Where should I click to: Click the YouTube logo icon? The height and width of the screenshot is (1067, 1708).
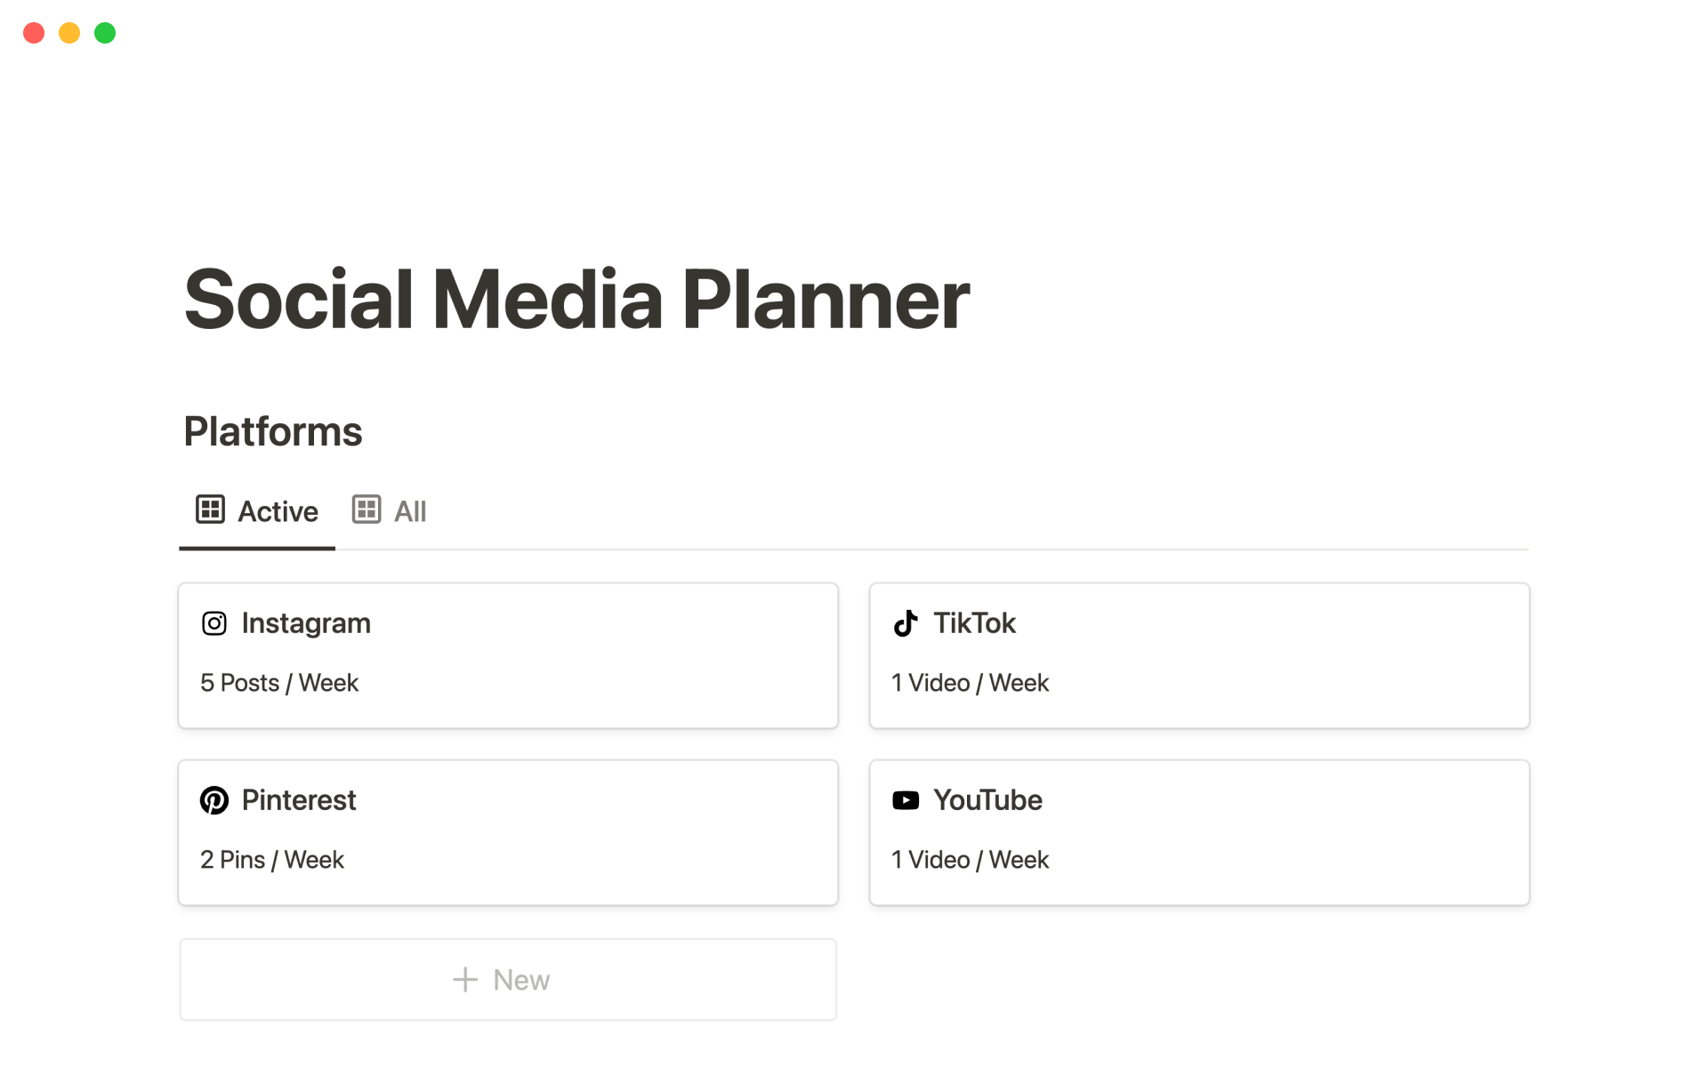(905, 800)
